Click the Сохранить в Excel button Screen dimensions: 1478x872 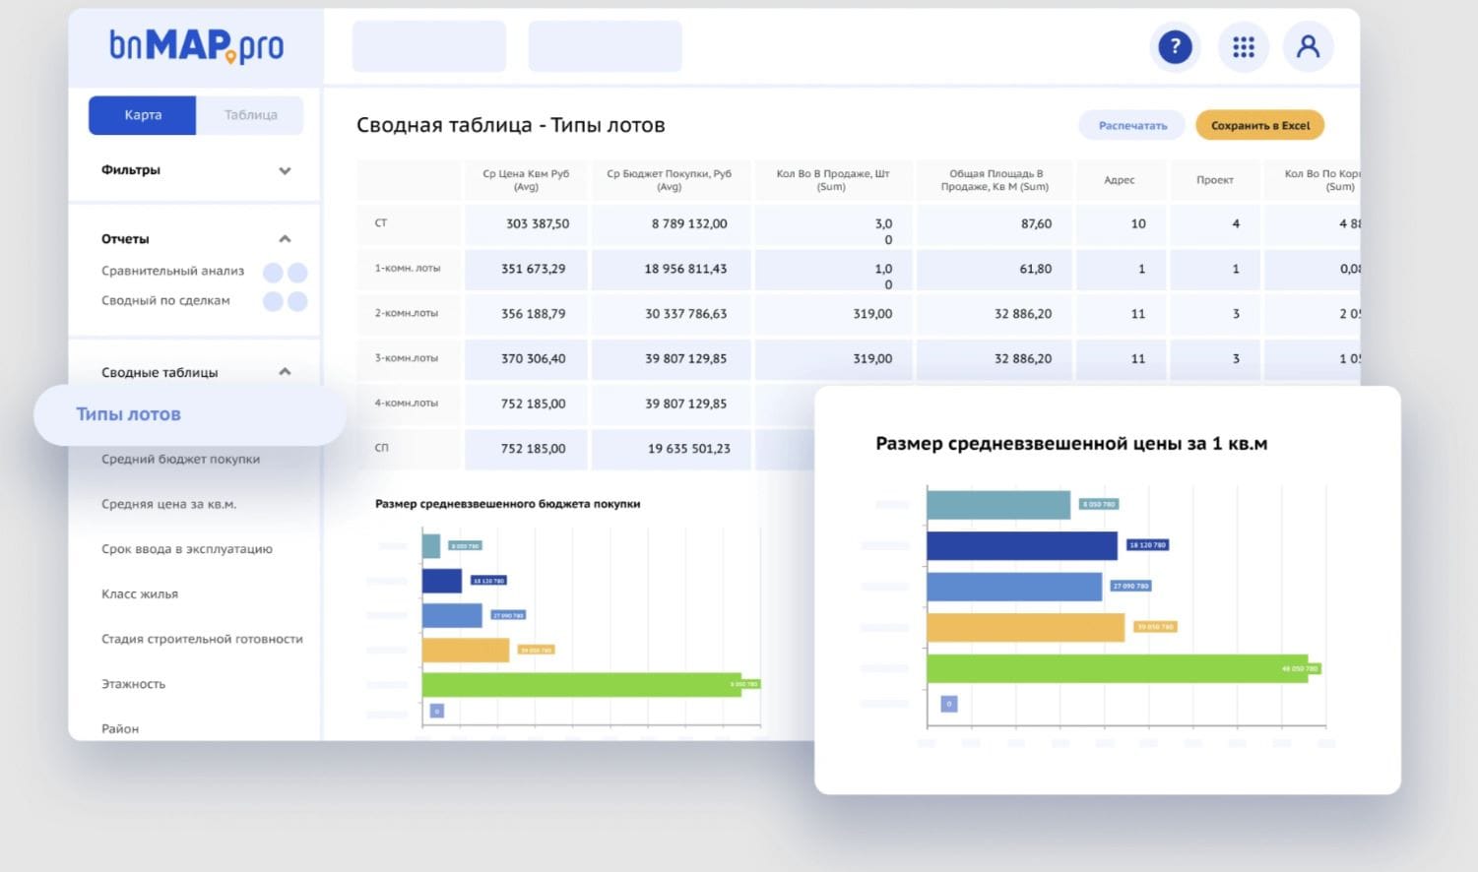pyautogui.click(x=1260, y=125)
